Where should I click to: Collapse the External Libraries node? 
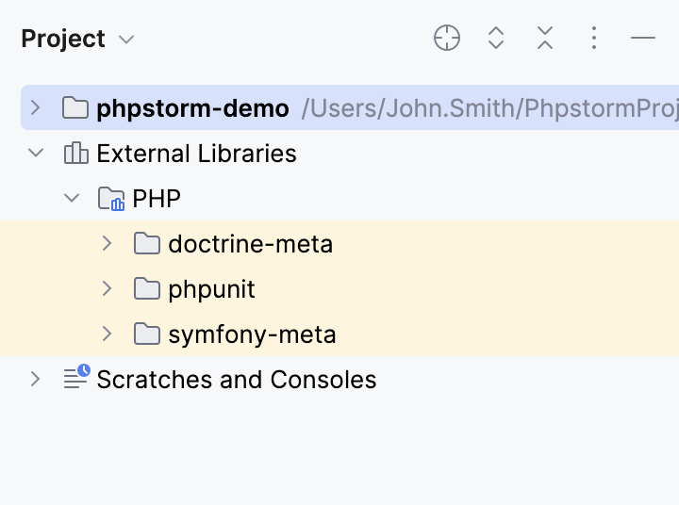click(36, 154)
